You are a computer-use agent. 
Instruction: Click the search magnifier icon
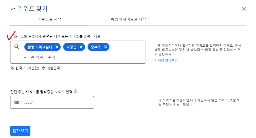pos(17,47)
